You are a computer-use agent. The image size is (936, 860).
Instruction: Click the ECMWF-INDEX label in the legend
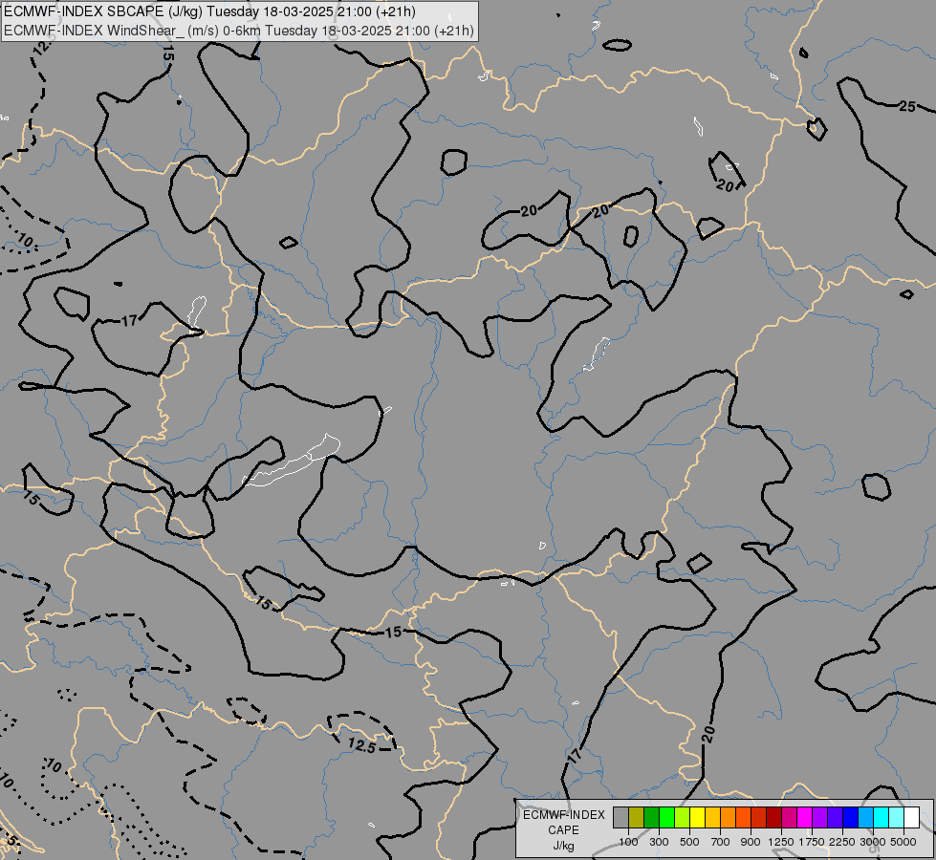point(563,815)
